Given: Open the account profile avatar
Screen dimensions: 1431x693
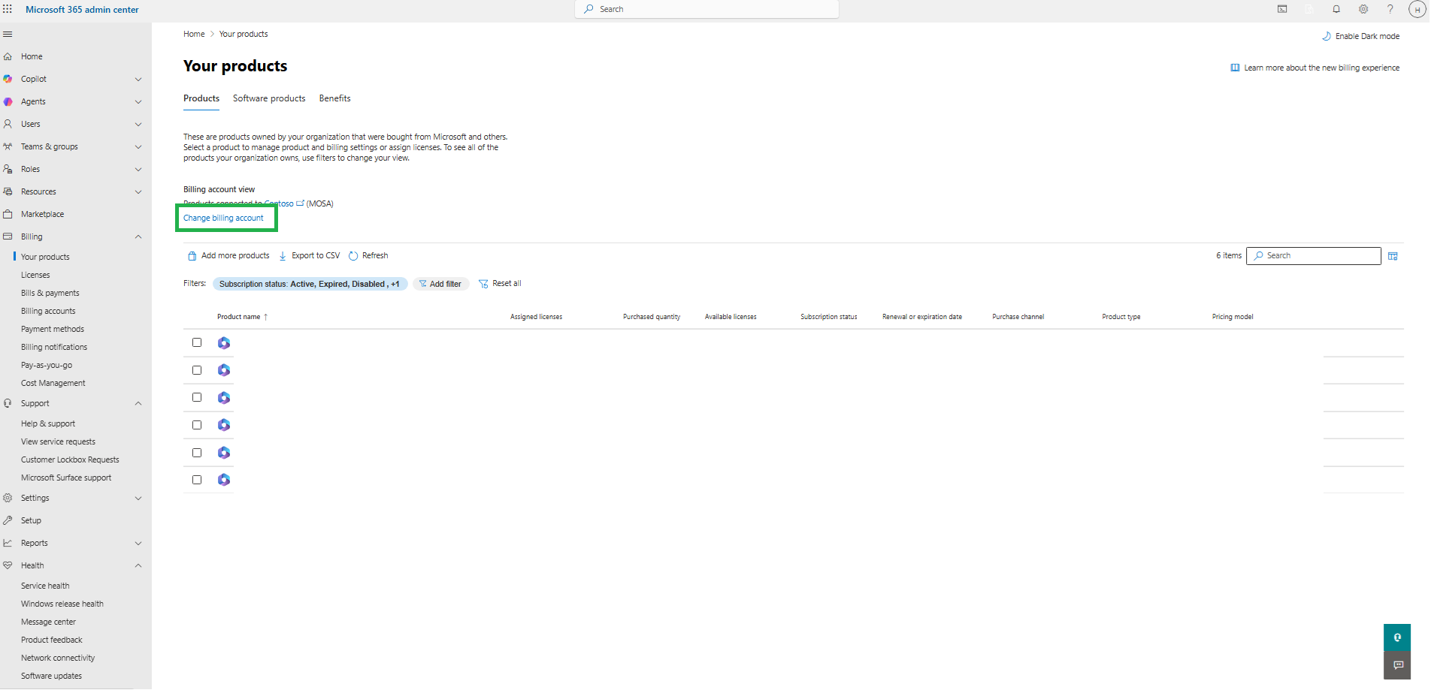Looking at the screenshot, I should pyautogui.click(x=1417, y=10).
